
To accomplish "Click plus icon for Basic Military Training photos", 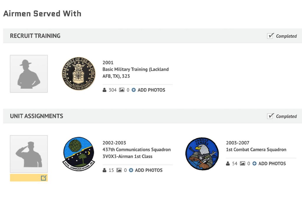I will point(134,90).
